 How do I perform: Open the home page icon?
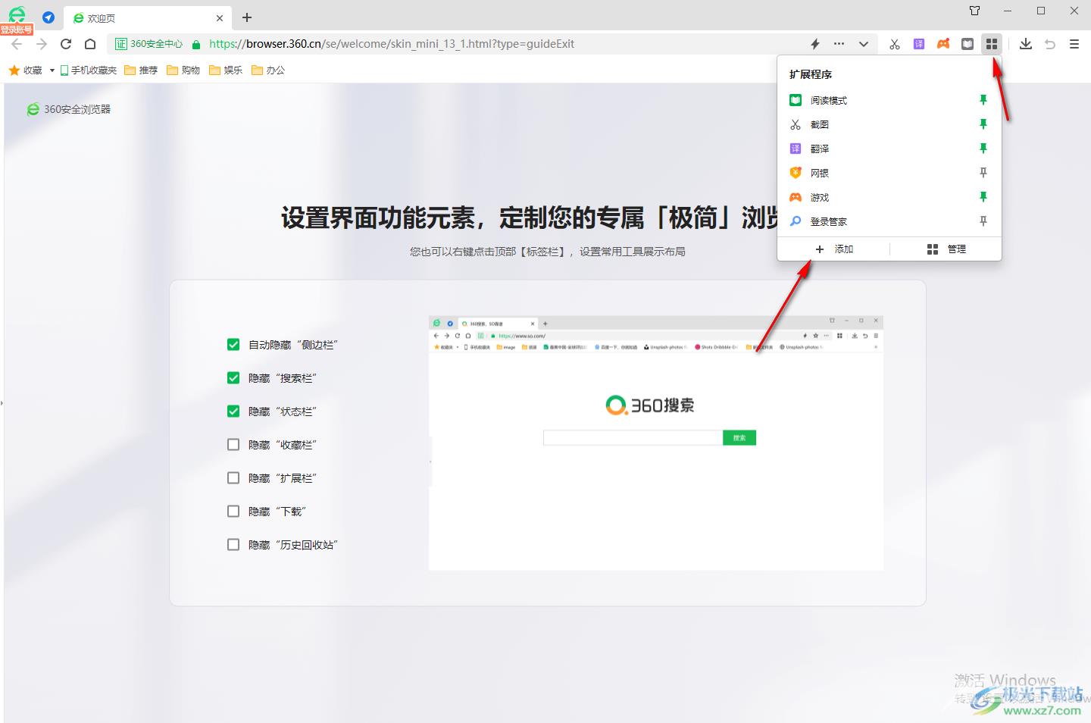(x=90, y=44)
